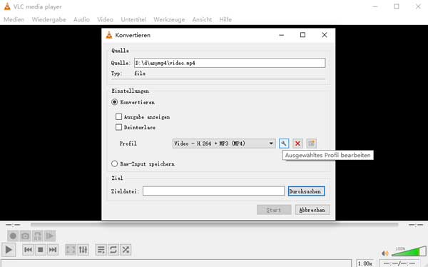Select the Konvertieren radio button

(115, 102)
